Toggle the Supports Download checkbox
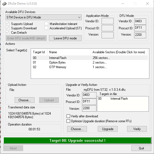Screen dimensions: 154x154 coord(7,28)
